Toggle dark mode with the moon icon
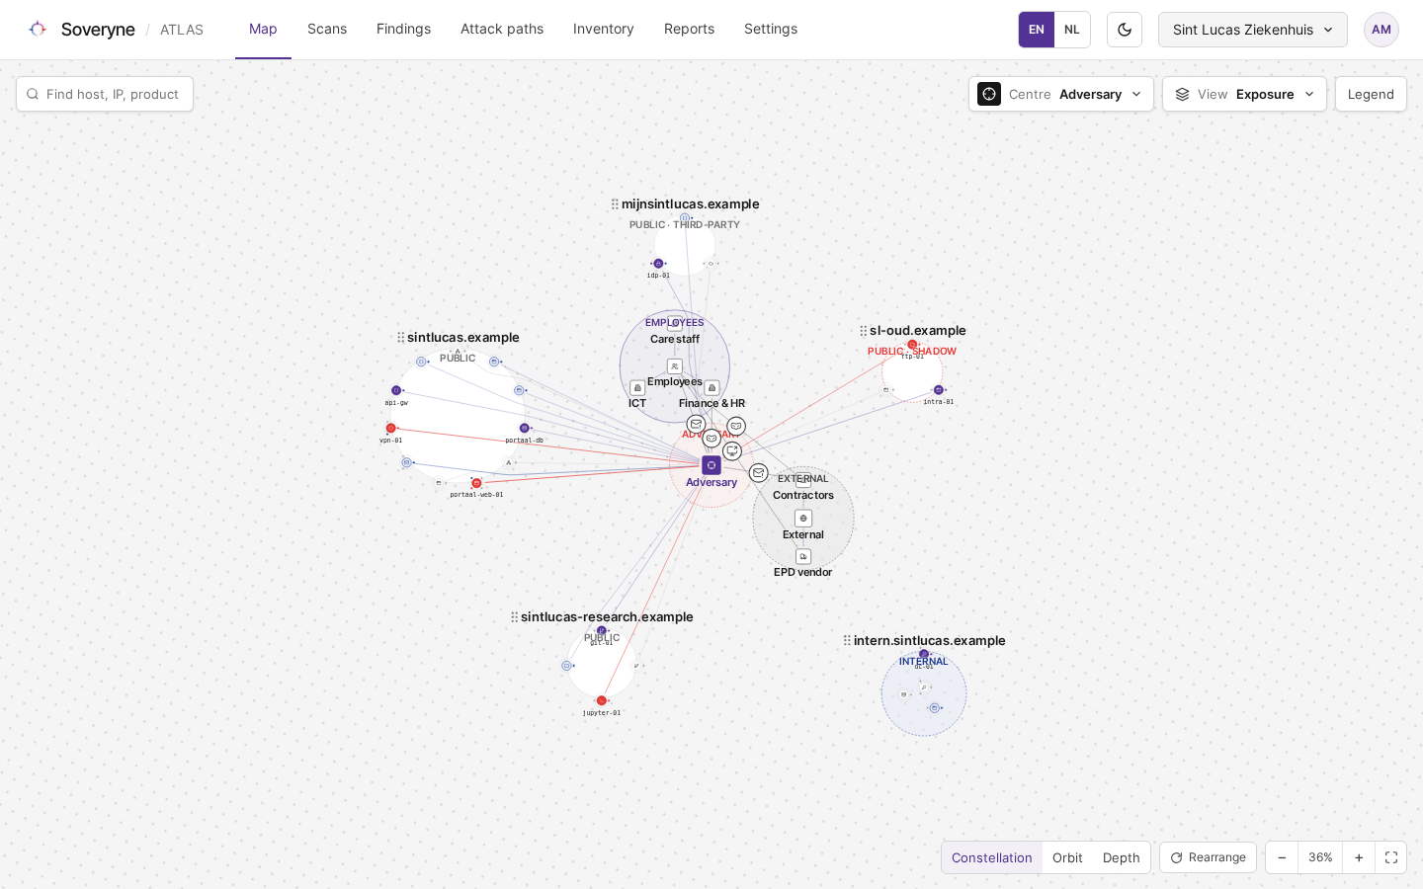Screen dimensions: 1423x889 (x=1125, y=30)
